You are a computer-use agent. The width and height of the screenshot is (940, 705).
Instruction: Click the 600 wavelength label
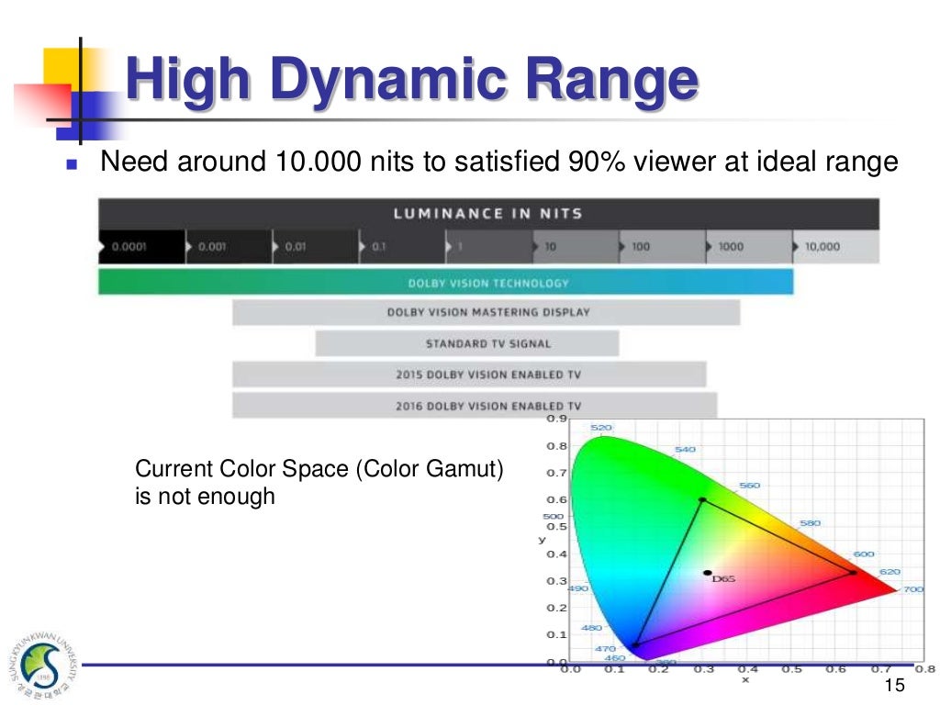pos(863,554)
